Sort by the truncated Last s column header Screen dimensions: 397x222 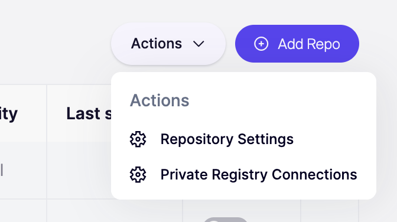pyautogui.click(x=89, y=113)
